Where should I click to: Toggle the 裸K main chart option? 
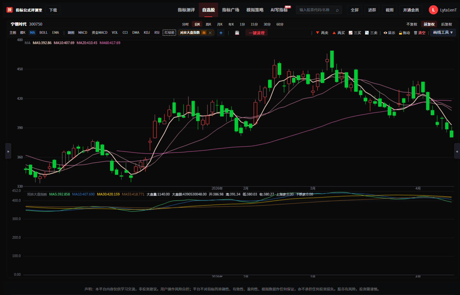click(x=23, y=33)
